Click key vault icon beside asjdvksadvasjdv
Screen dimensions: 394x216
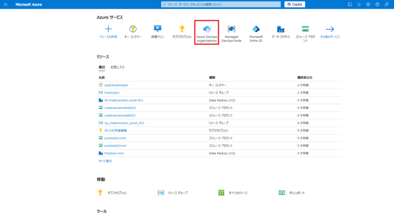[x=101, y=85]
